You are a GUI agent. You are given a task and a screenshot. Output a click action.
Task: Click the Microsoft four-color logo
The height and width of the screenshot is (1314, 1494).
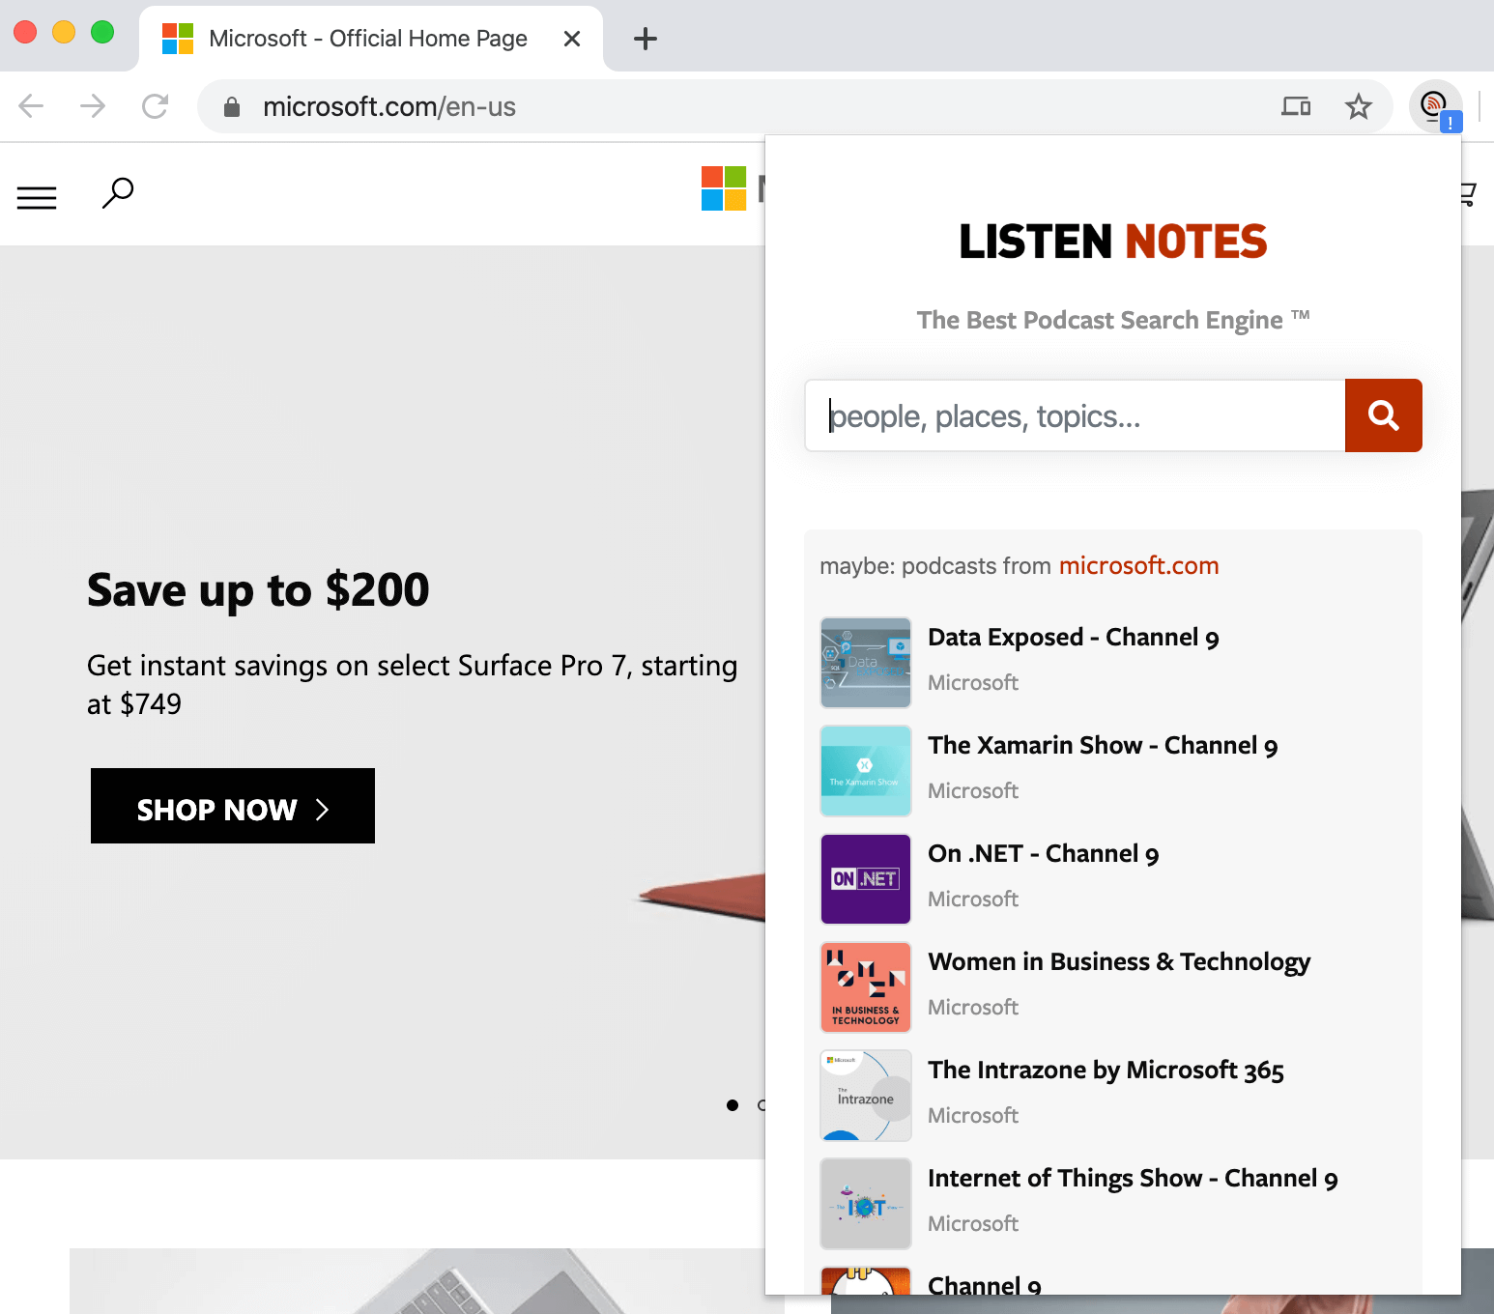(724, 187)
